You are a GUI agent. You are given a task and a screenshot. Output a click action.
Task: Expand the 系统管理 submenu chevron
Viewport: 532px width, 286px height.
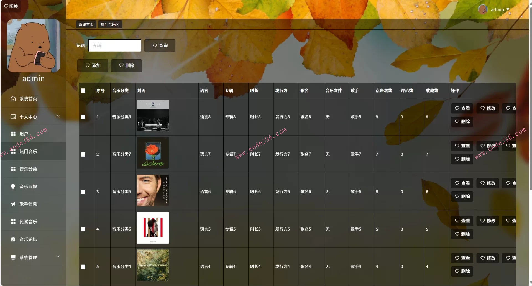(x=58, y=256)
